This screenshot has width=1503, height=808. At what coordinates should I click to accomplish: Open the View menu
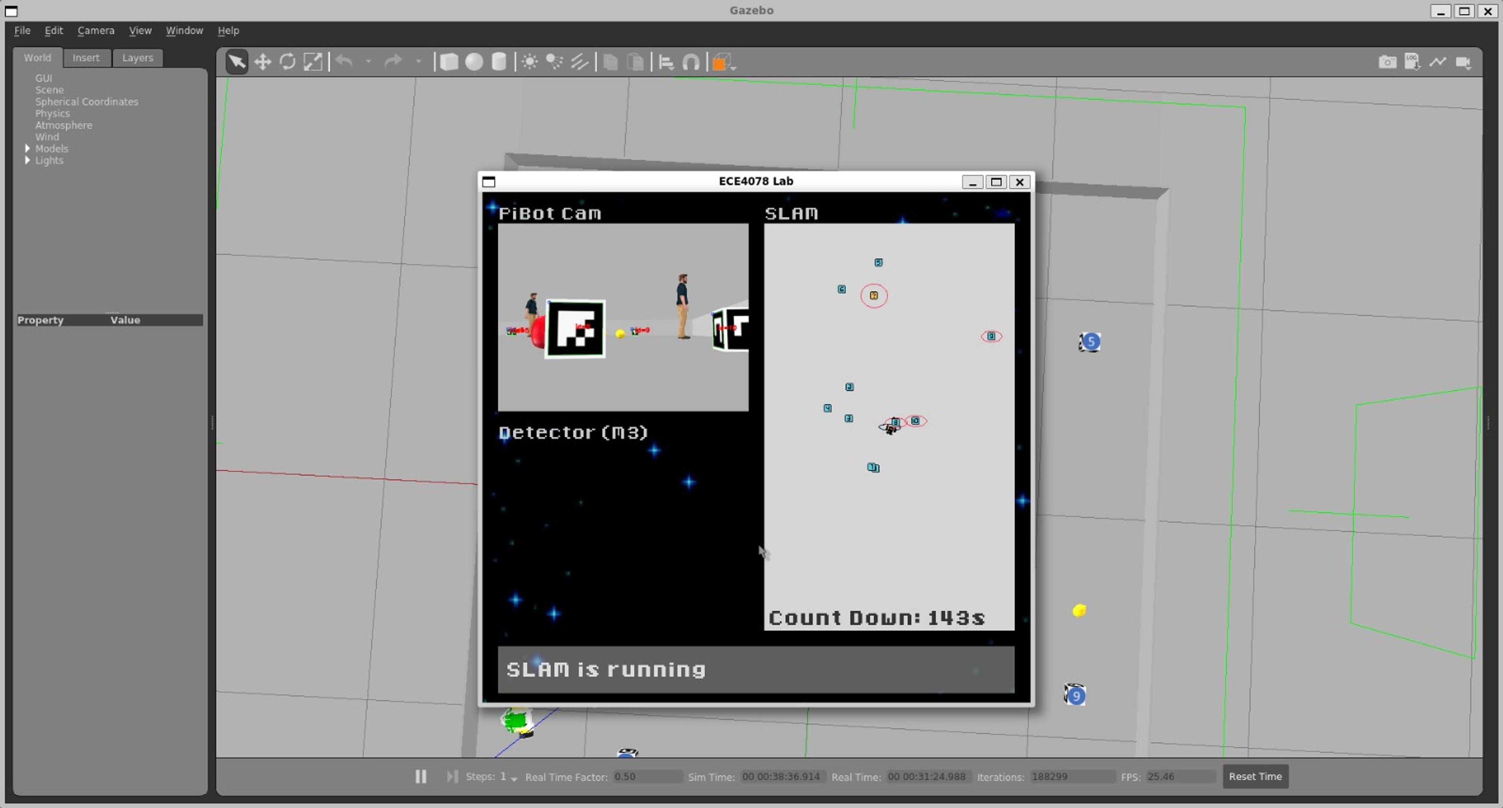pyautogui.click(x=140, y=30)
